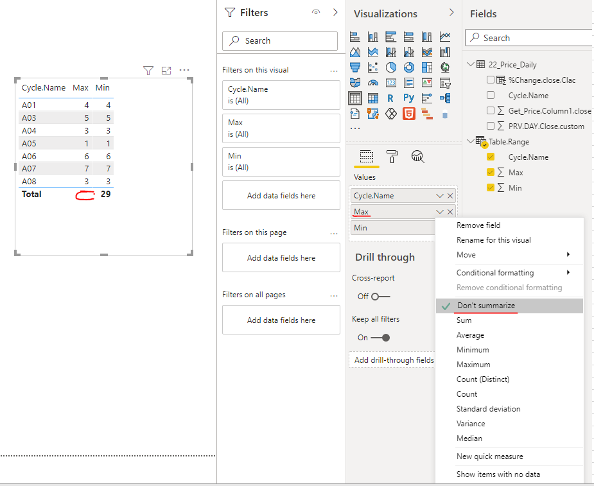The width and height of the screenshot is (594, 486).
Task: Collapse the Filters pane arrow
Action: click(335, 12)
